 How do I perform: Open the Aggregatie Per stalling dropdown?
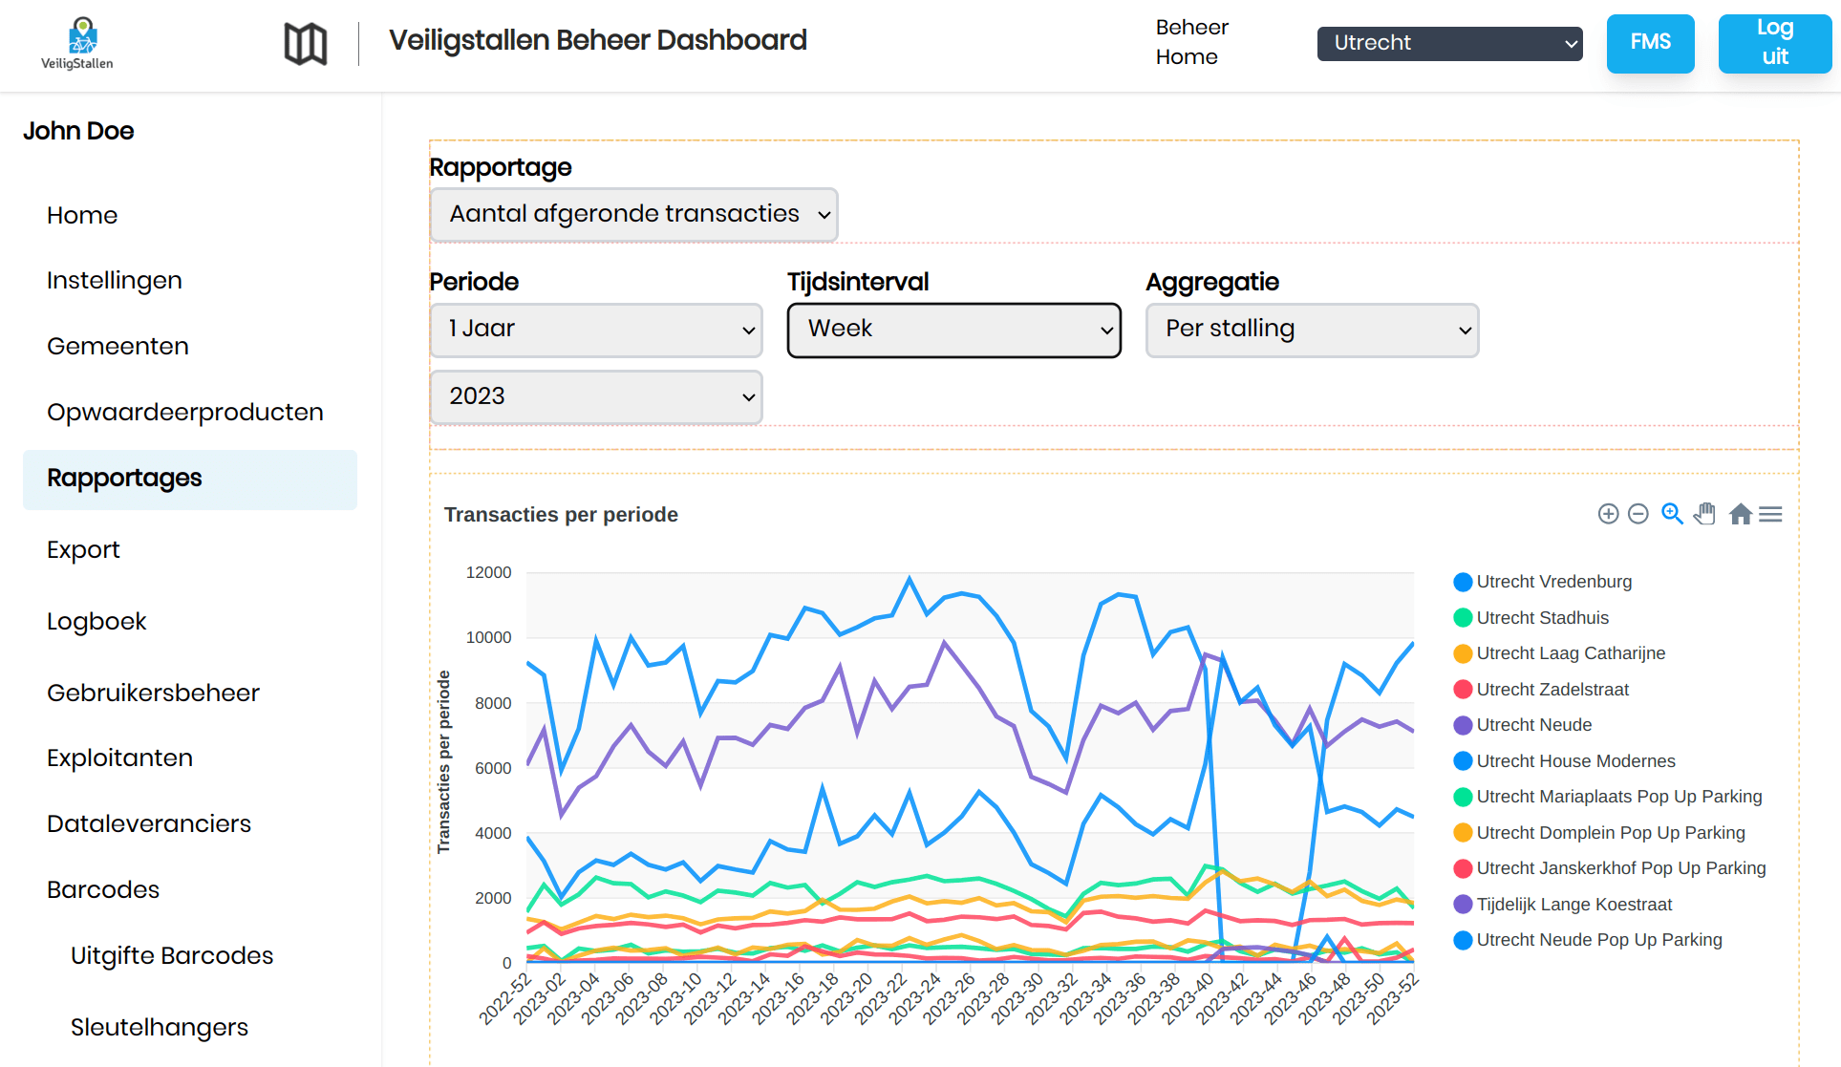tap(1312, 330)
